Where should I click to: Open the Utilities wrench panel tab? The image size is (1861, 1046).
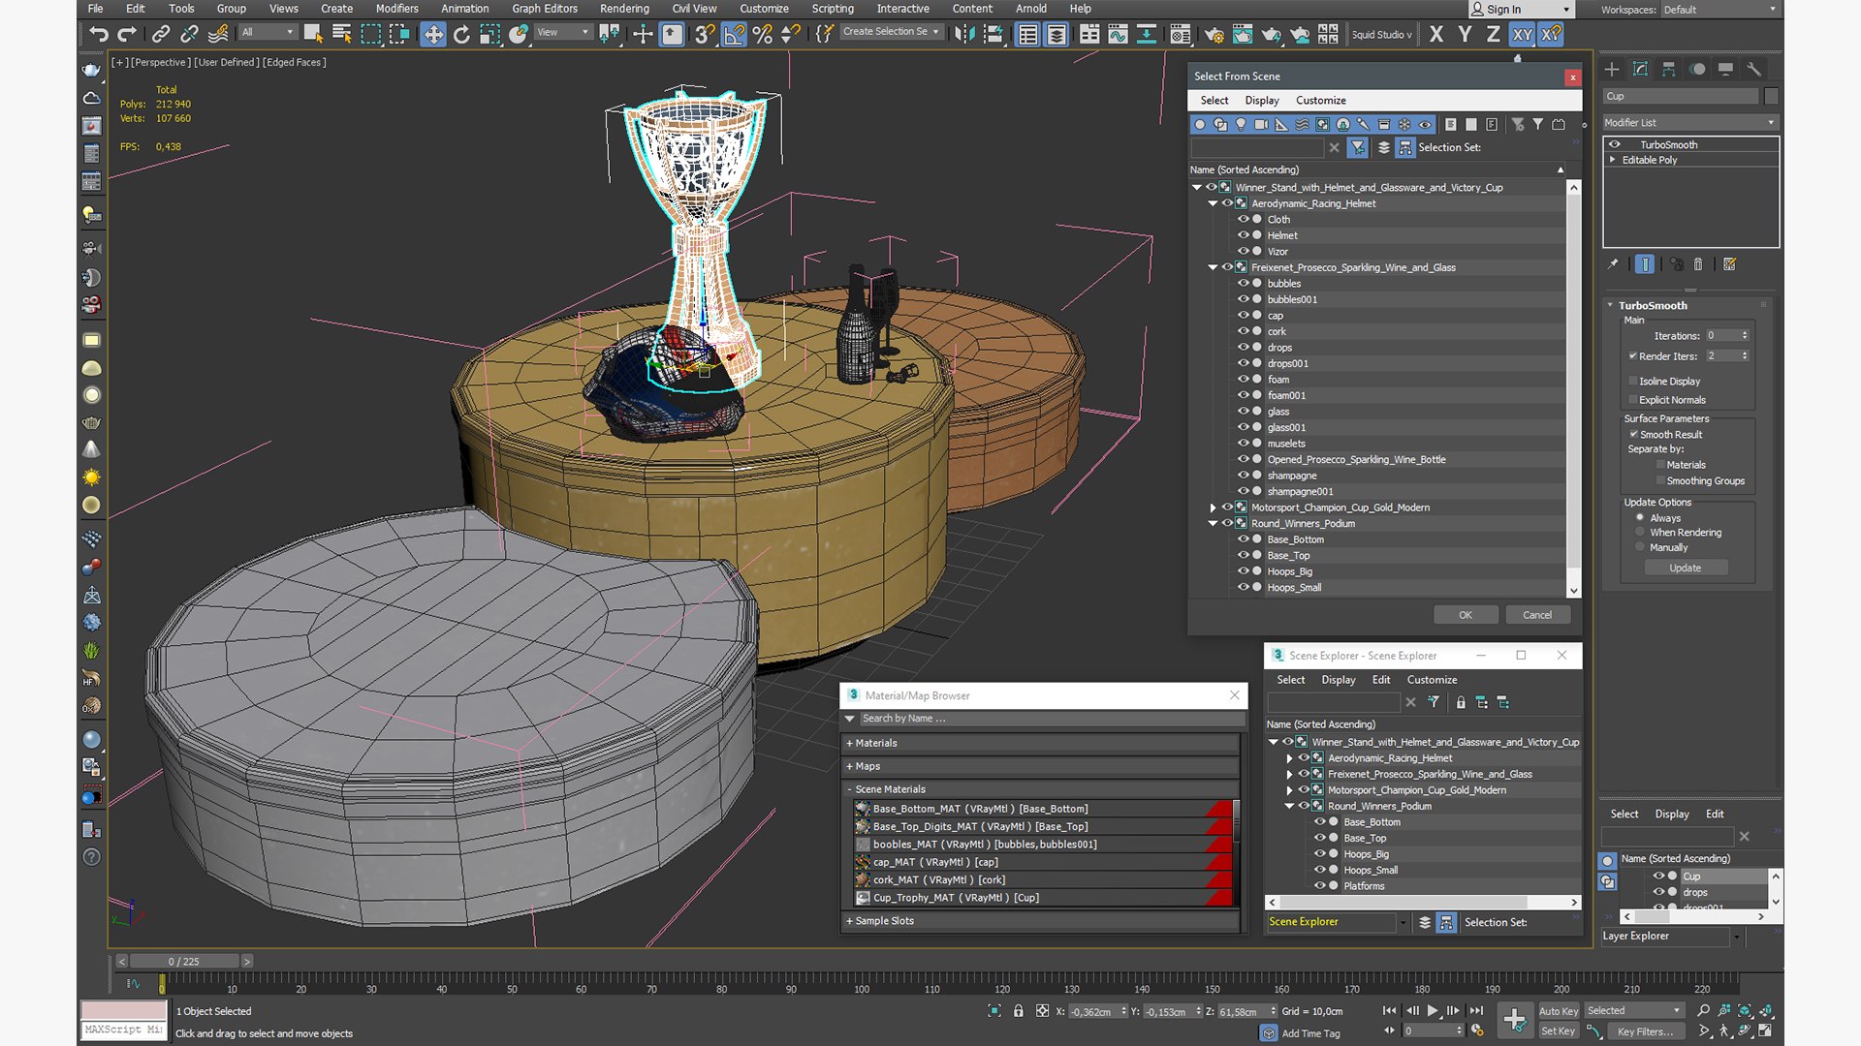(x=1753, y=69)
